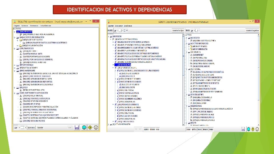Image resolution: width=274 pixels, height=154 pixels.
Task: Click the layer icon of [PE] PERSONAL in HIJOS panel
Action: pos(189,69)
